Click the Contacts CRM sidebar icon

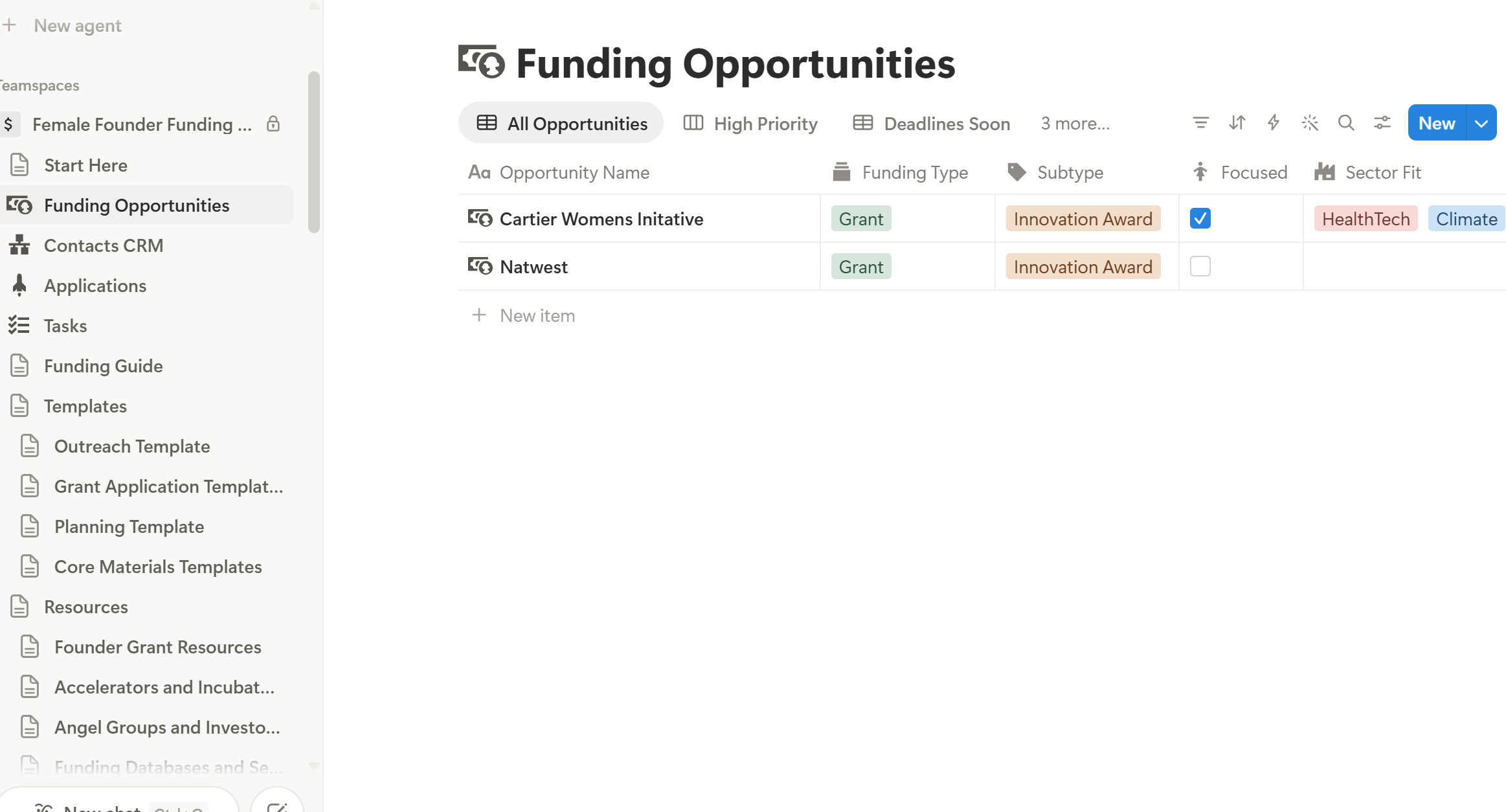pos(19,245)
